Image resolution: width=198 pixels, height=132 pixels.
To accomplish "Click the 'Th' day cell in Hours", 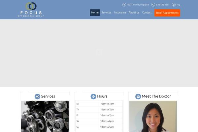I will (x=87, y=110).
